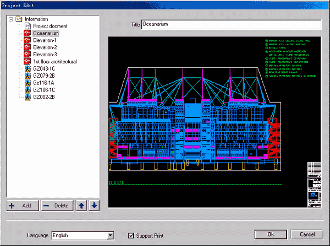
Task: Click the GZ043-1C item icon
Action: 28,68
